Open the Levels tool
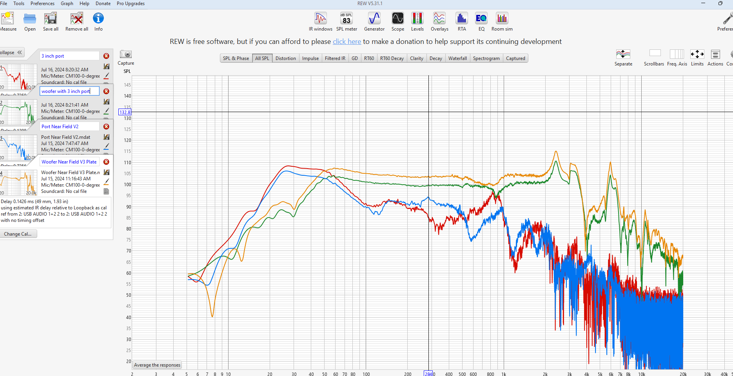The width and height of the screenshot is (733, 376). (x=417, y=18)
